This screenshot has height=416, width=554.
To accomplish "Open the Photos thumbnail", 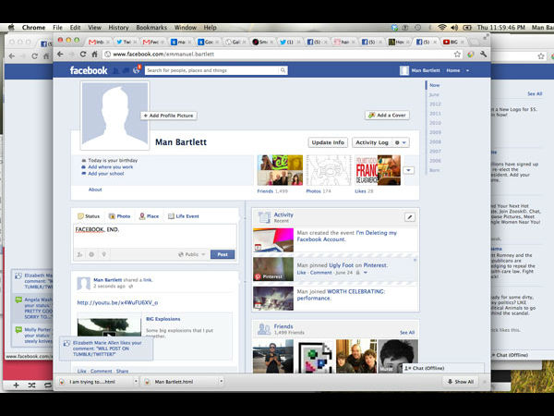I will click(x=329, y=170).
